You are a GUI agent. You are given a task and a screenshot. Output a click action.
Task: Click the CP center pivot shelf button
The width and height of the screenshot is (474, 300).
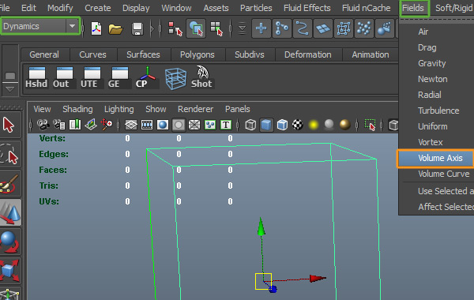pyautogui.click(x=147, y=77)
